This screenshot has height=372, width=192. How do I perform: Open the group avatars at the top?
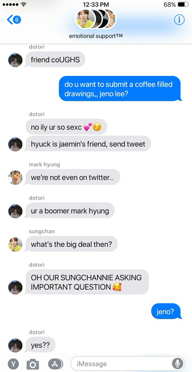click(x=96, y=19)
